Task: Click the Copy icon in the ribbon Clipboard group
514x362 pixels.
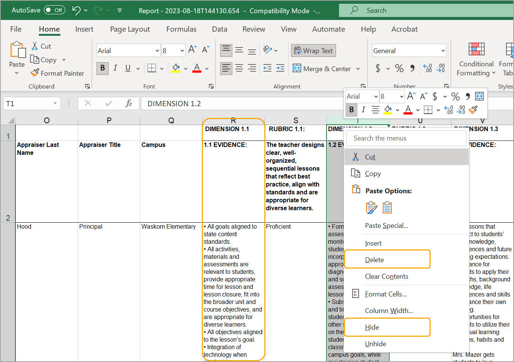Action: [x=35, y=60]
